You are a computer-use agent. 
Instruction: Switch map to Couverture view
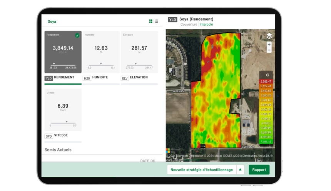coord(189,25)
